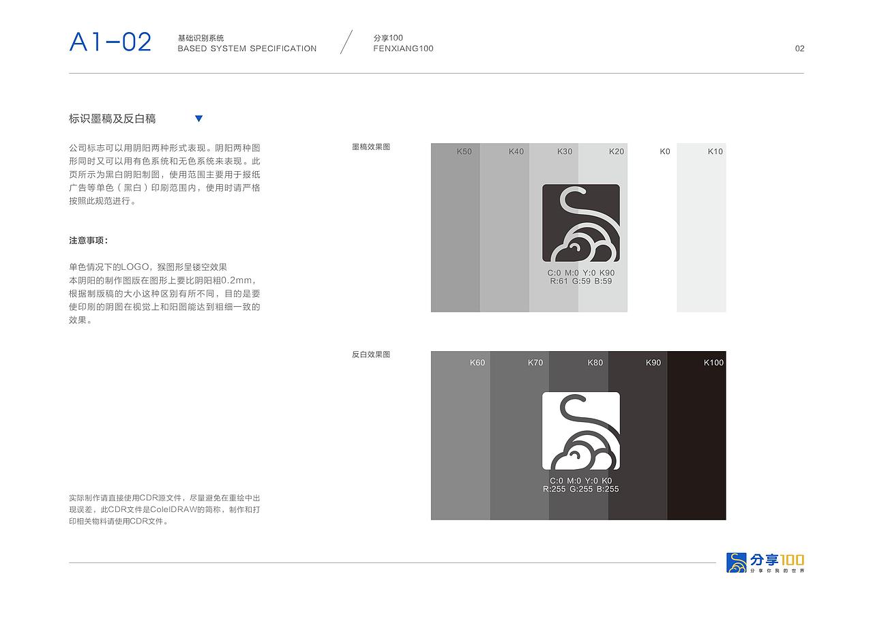This screenshot has width=873, height=617.
Task: Click the 标识墨稿及反白稿 section title
Action: coord(113,119)
